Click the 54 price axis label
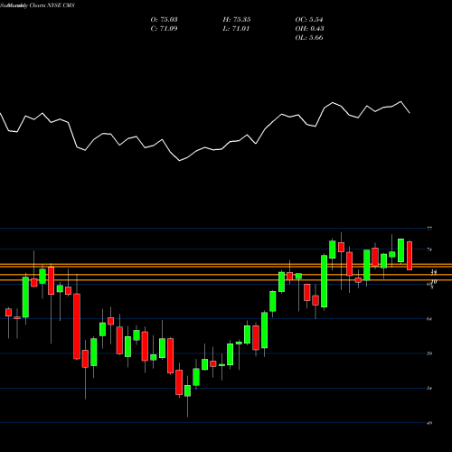Screen dimensions: 452x452 pyautogui.click(x=429, y=389)
